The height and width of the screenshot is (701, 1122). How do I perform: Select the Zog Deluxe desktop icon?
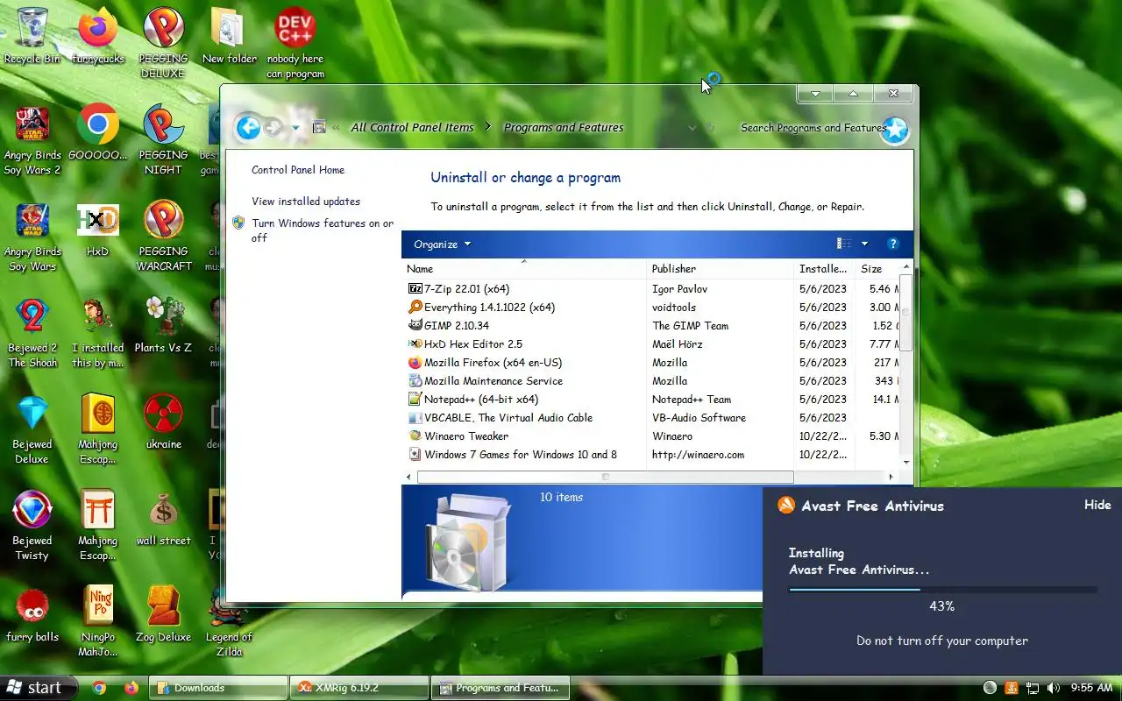[163, 615]
